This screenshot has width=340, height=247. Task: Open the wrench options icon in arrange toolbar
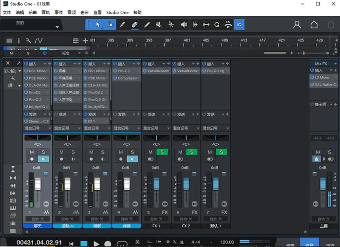click(x=28, y=41)
